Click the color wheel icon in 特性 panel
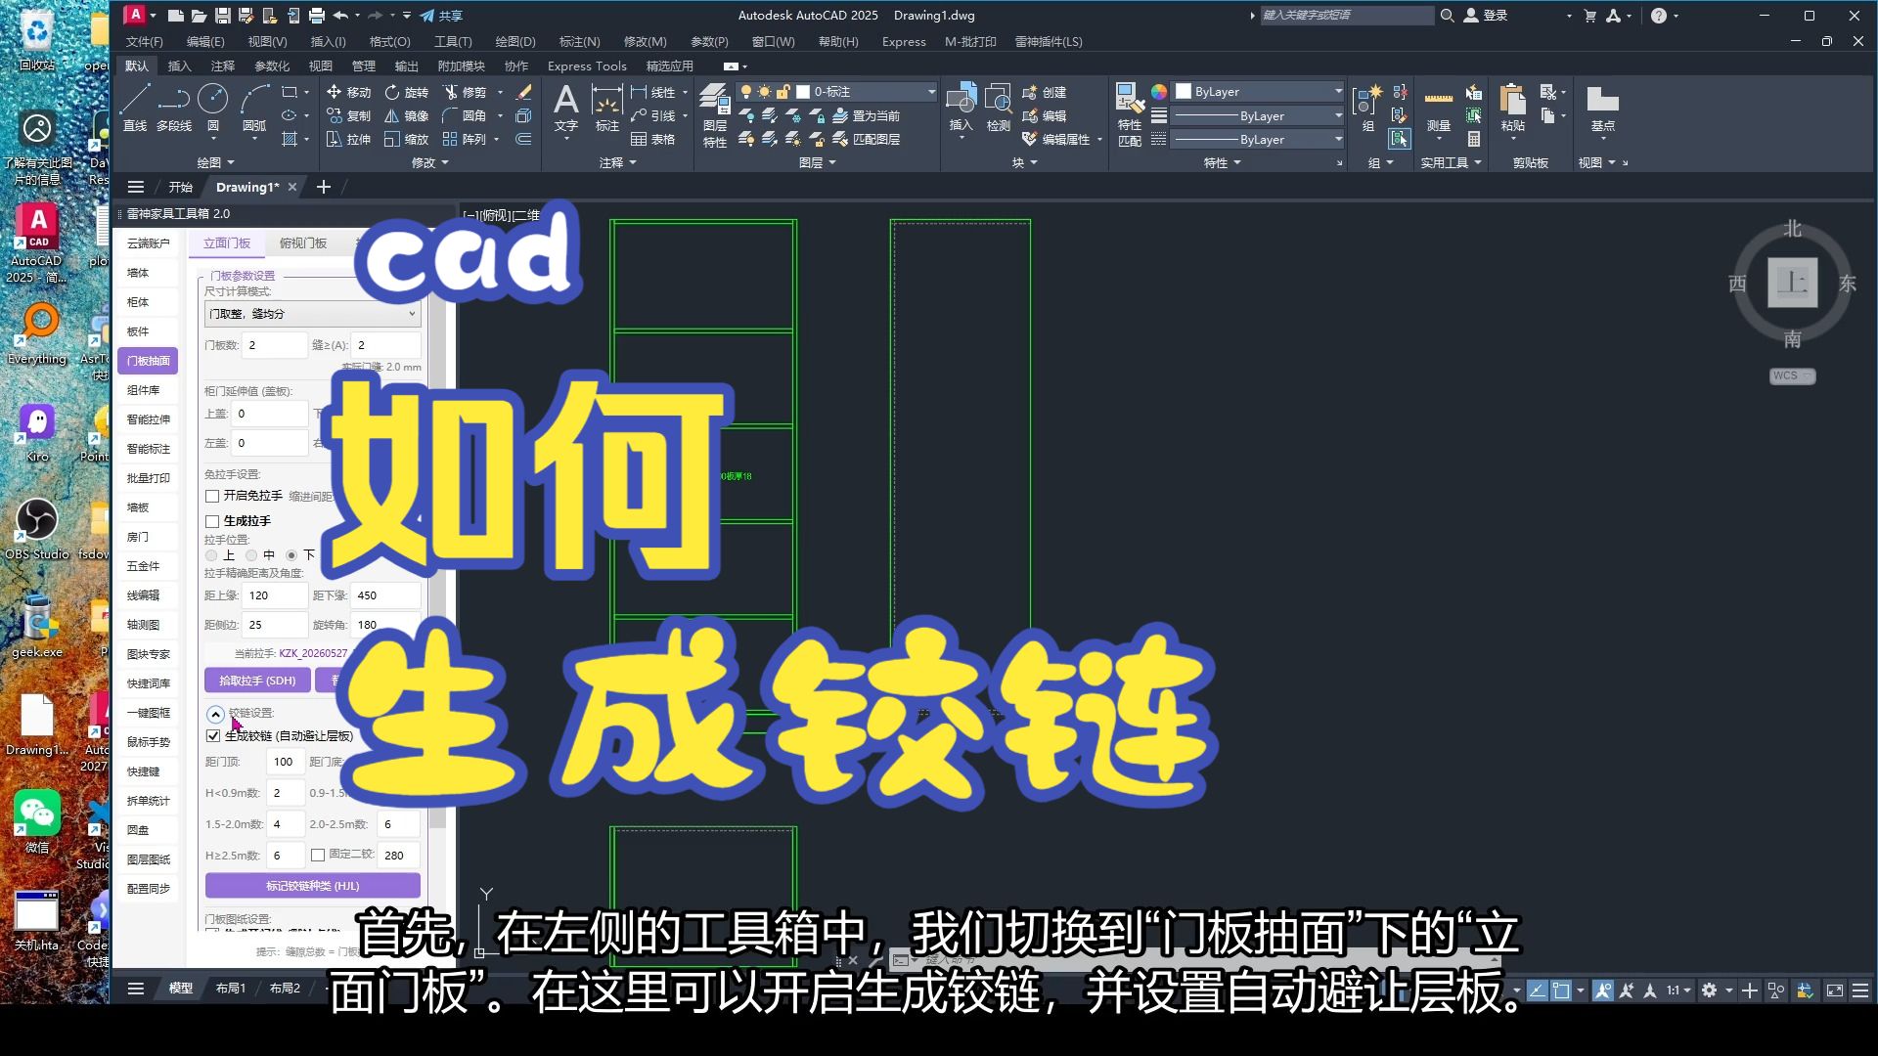The width and height of the screenshot is (1878, 1056). point(1159,92)
